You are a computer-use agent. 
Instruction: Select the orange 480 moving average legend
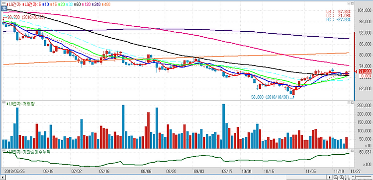[x=106, y=4]
